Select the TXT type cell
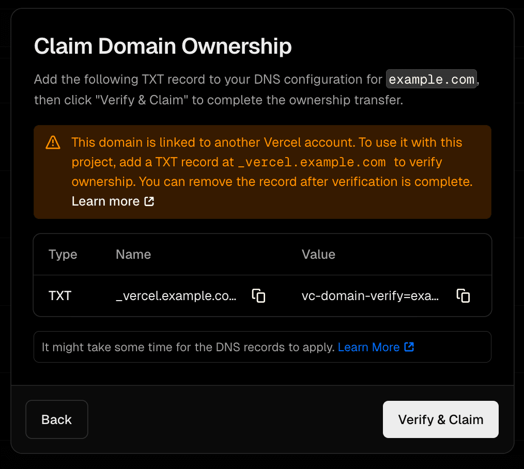524x469 pixels. tap(60, 296)
